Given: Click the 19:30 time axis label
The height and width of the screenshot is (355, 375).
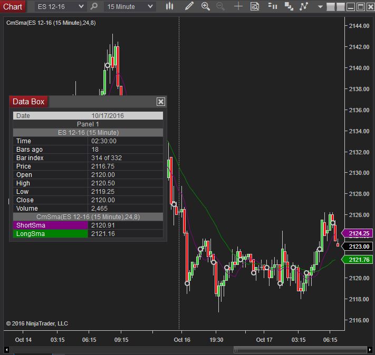Looking at the screenshot, I should [x=216, y=340].
